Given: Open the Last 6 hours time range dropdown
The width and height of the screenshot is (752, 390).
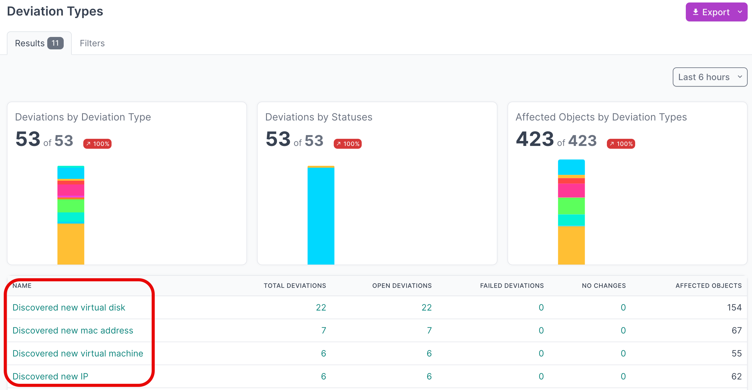Looking at the screenshot, I should 709,77.
